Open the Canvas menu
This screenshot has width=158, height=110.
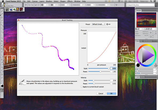35,1
